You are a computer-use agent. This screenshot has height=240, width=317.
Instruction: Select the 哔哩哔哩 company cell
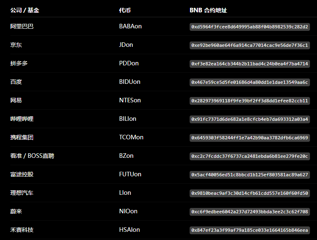click(22, 119)
